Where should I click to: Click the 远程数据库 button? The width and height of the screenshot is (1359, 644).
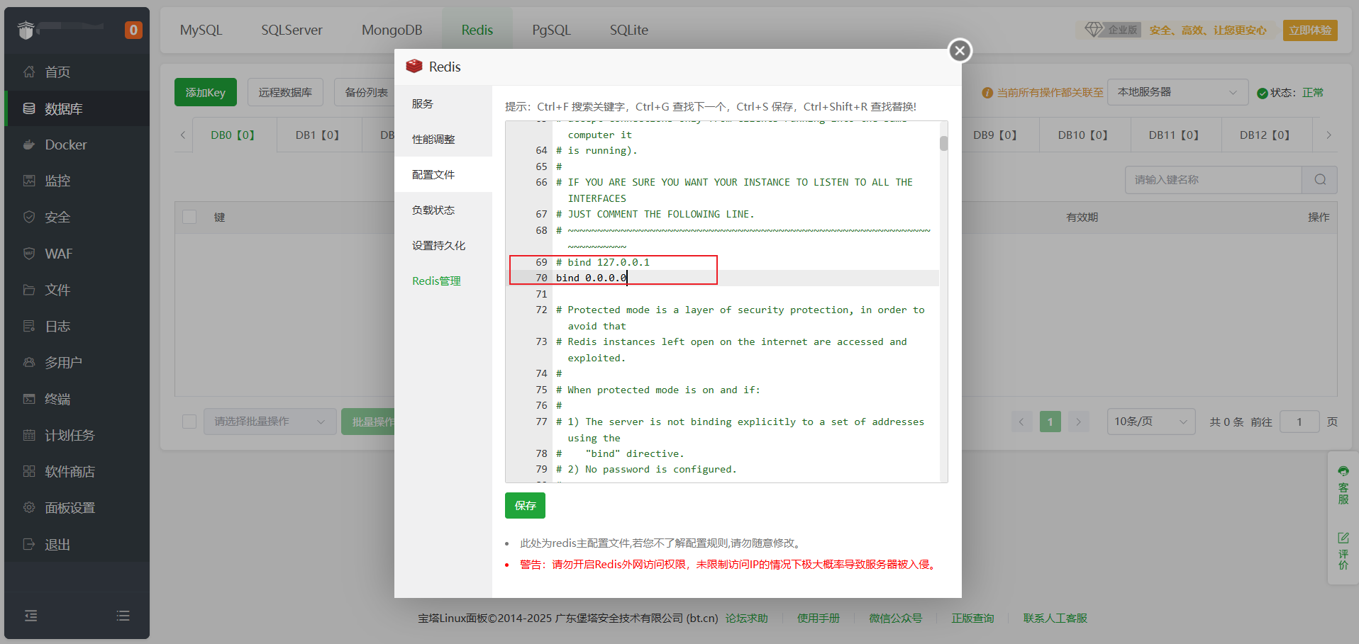(x=285, y=92)
